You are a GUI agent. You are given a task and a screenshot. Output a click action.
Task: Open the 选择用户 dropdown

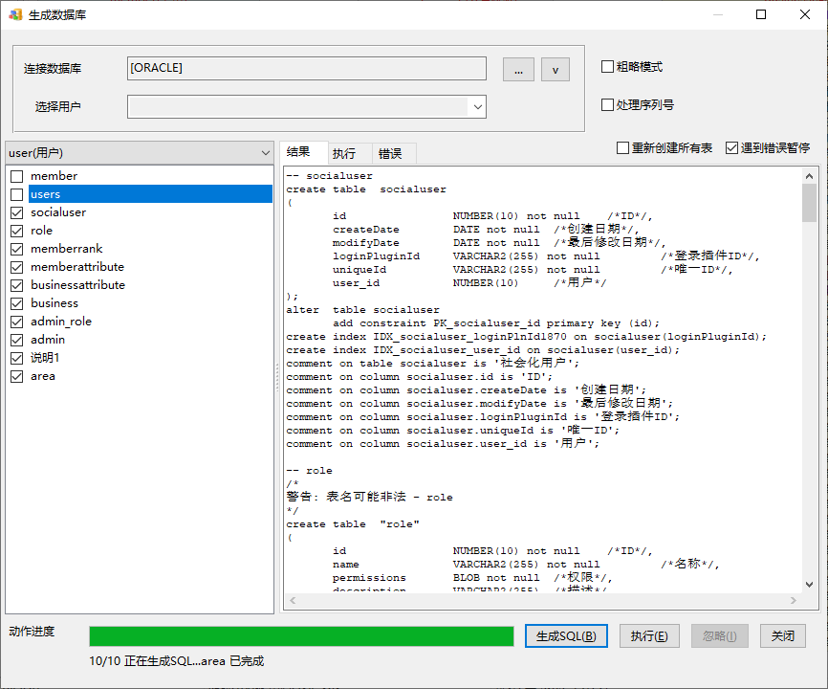coord(477,107)
